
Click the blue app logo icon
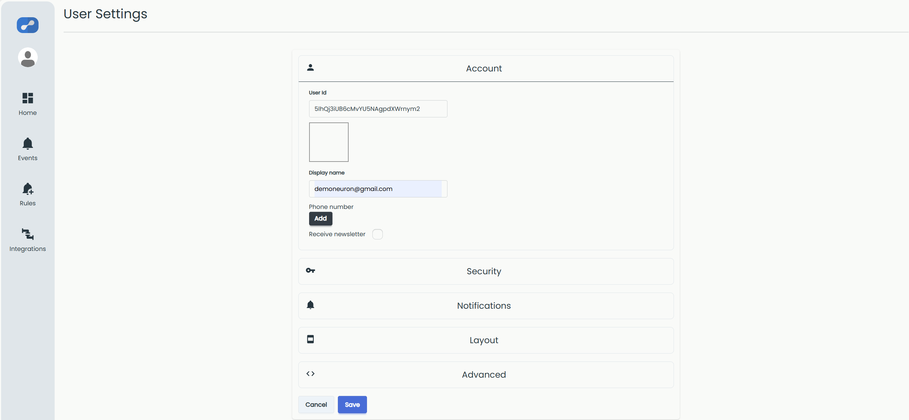pos(28,25)
